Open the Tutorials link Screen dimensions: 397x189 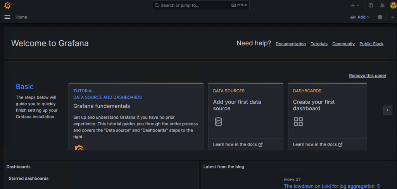[319, 44]
